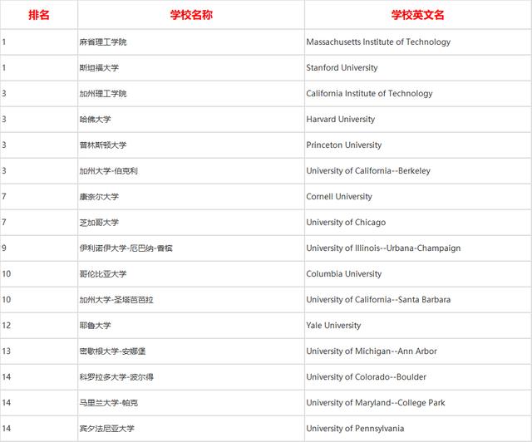Select University of California--Berkeley text
Viewport: 532px width, 442px height.
[x=368, y=171]
